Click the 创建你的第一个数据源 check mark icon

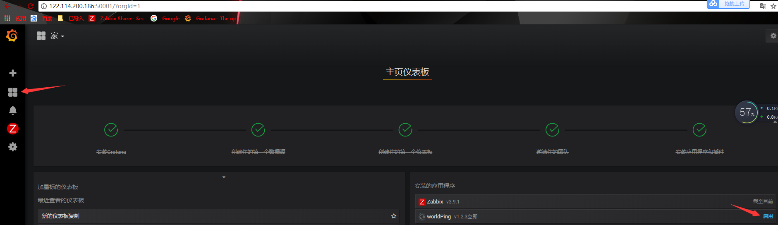click(258, 130)
